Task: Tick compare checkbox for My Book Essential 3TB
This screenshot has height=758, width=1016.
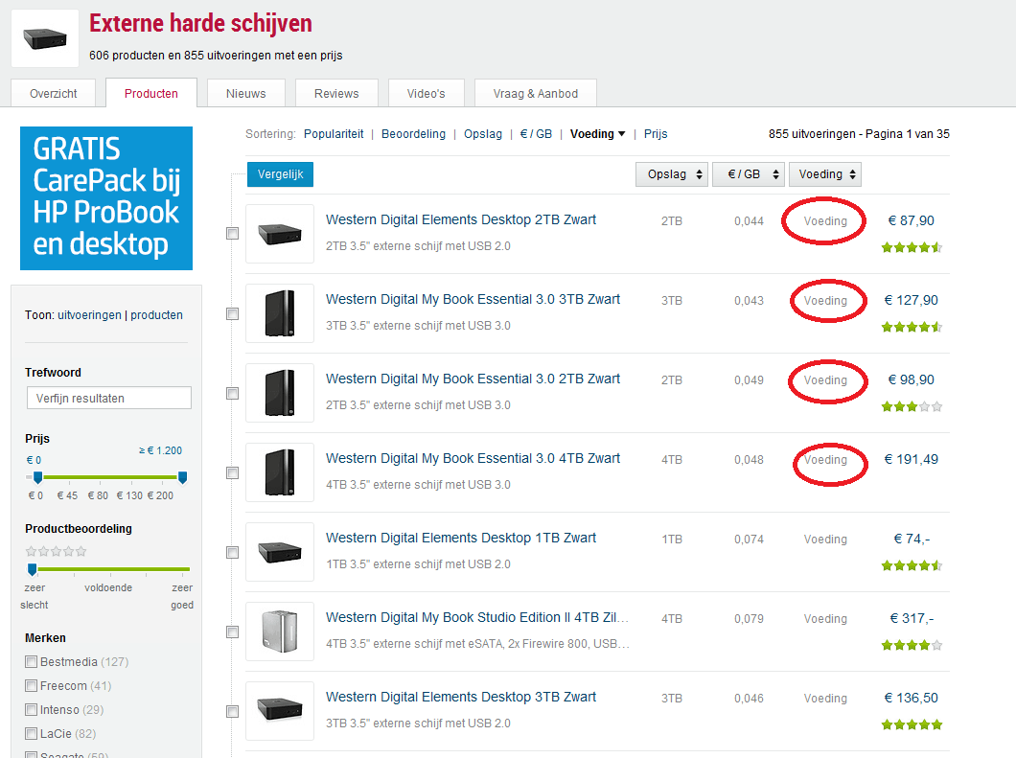Action: click(x=233, y=313)
